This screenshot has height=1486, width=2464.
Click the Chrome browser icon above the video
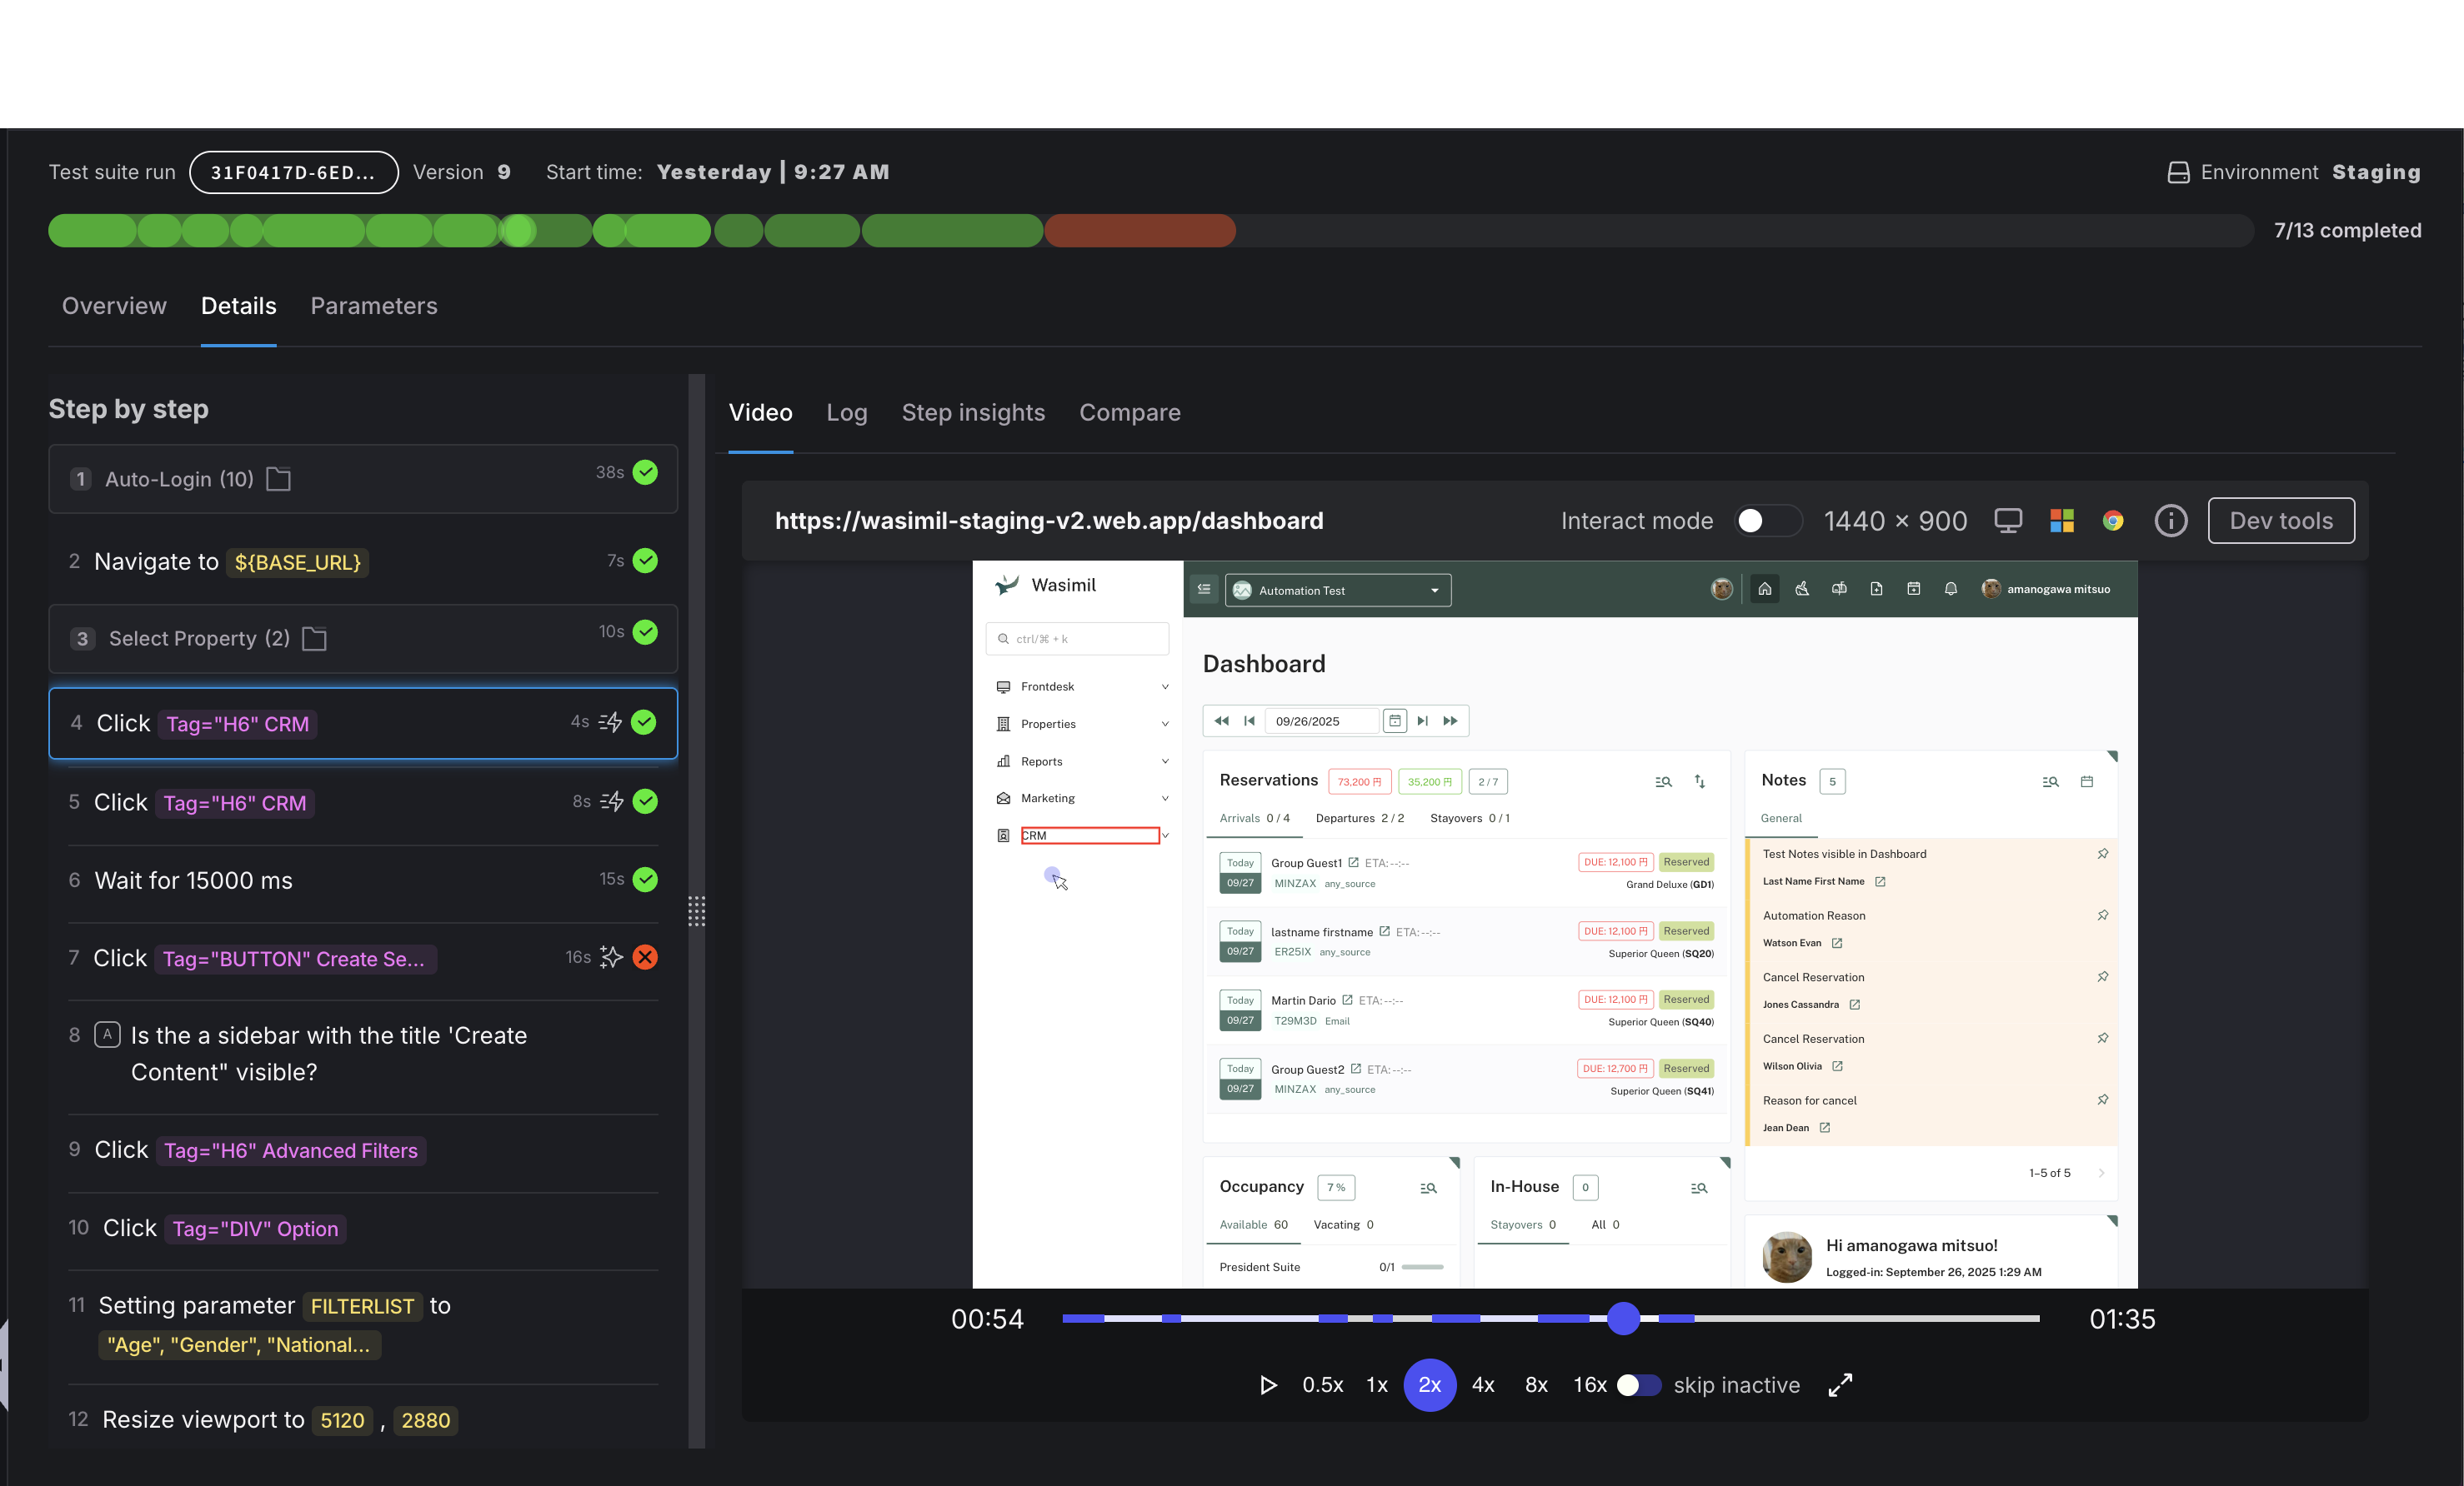(2113, 521)
